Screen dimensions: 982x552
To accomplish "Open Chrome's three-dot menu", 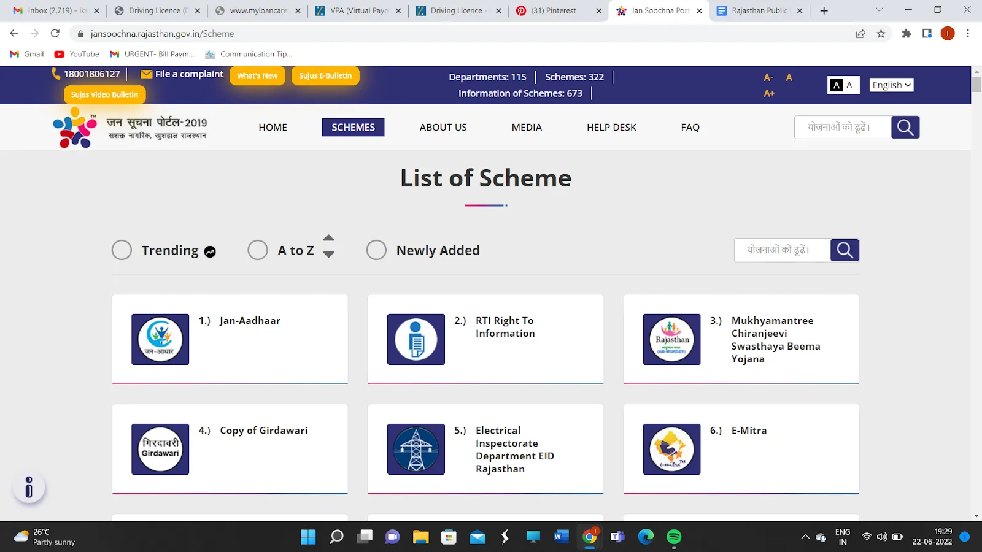I will pyautogui.click(x=968, y=34).
